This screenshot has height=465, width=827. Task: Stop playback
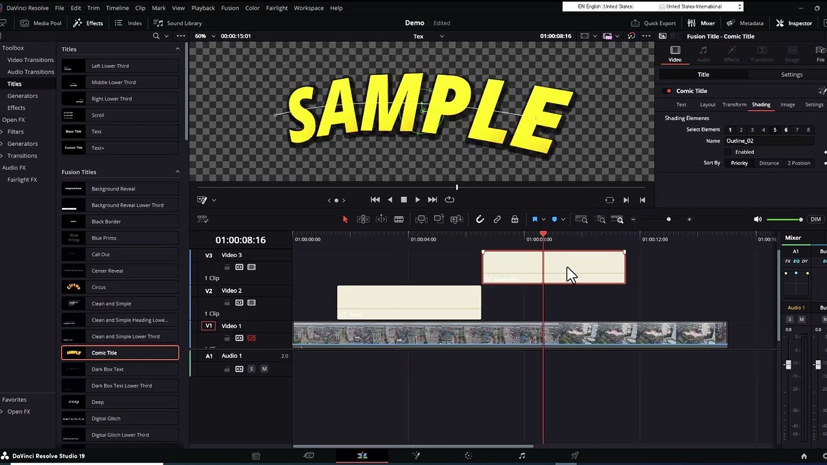[x=404, y=200]
